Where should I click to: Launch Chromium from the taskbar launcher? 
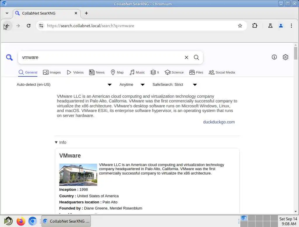(x=33, y=221)
